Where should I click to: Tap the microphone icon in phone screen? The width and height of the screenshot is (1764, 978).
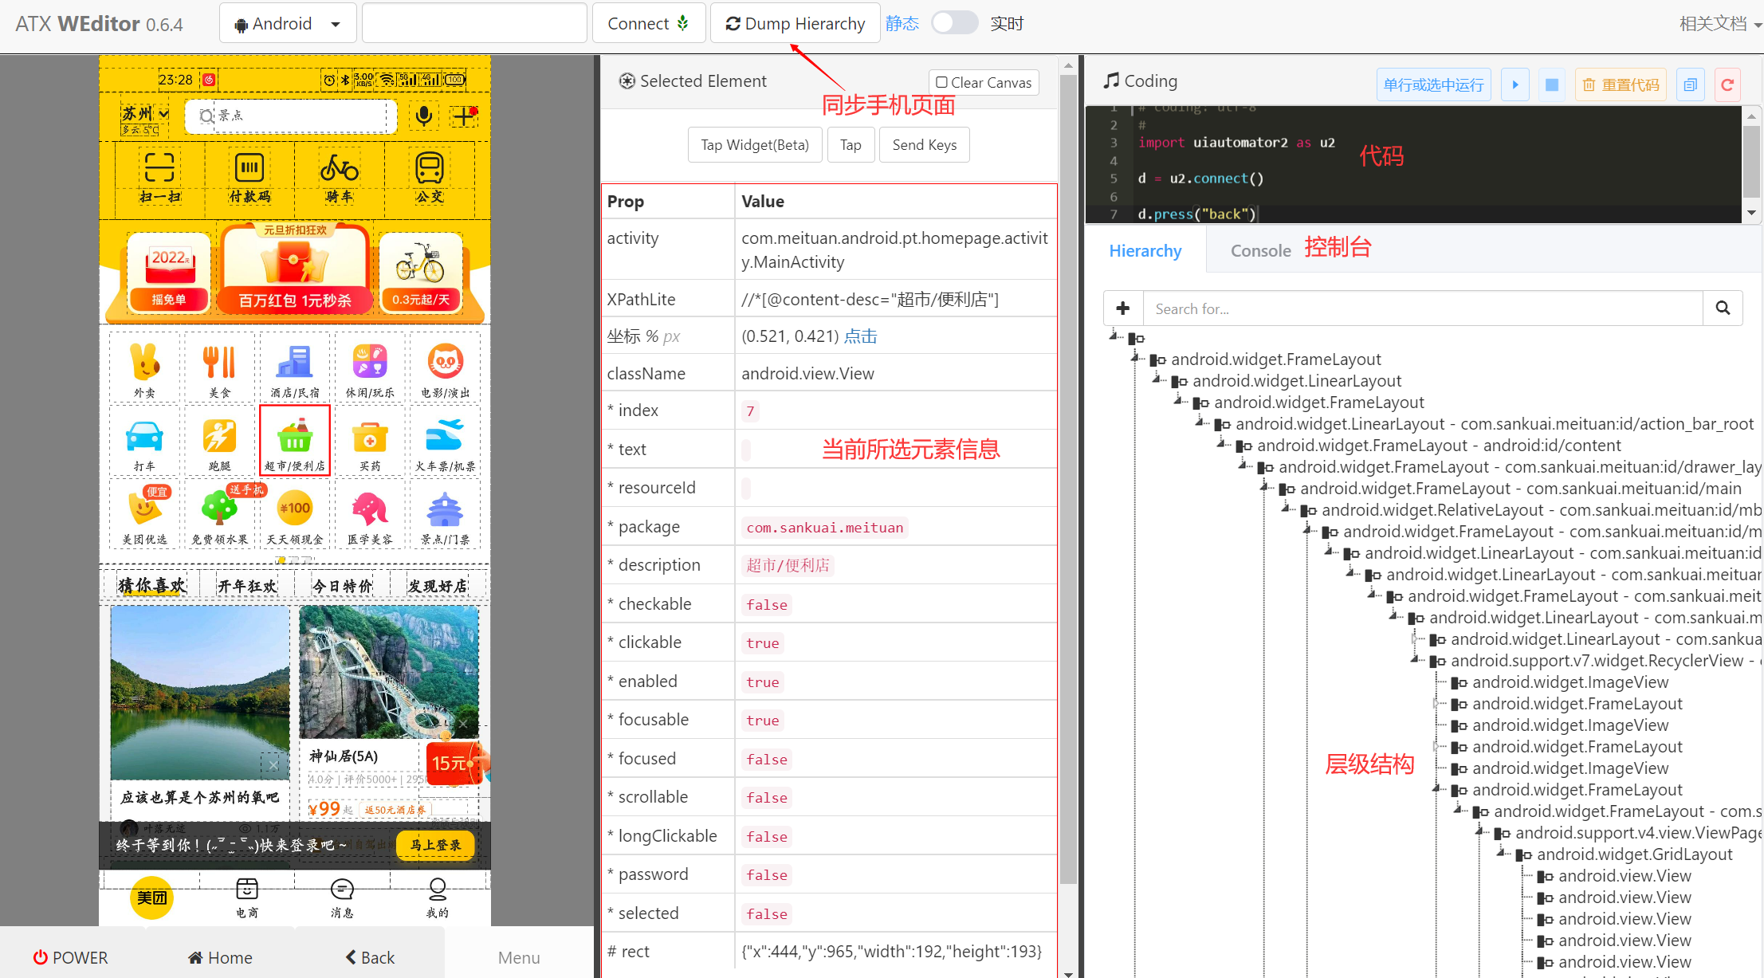(424, 116)
